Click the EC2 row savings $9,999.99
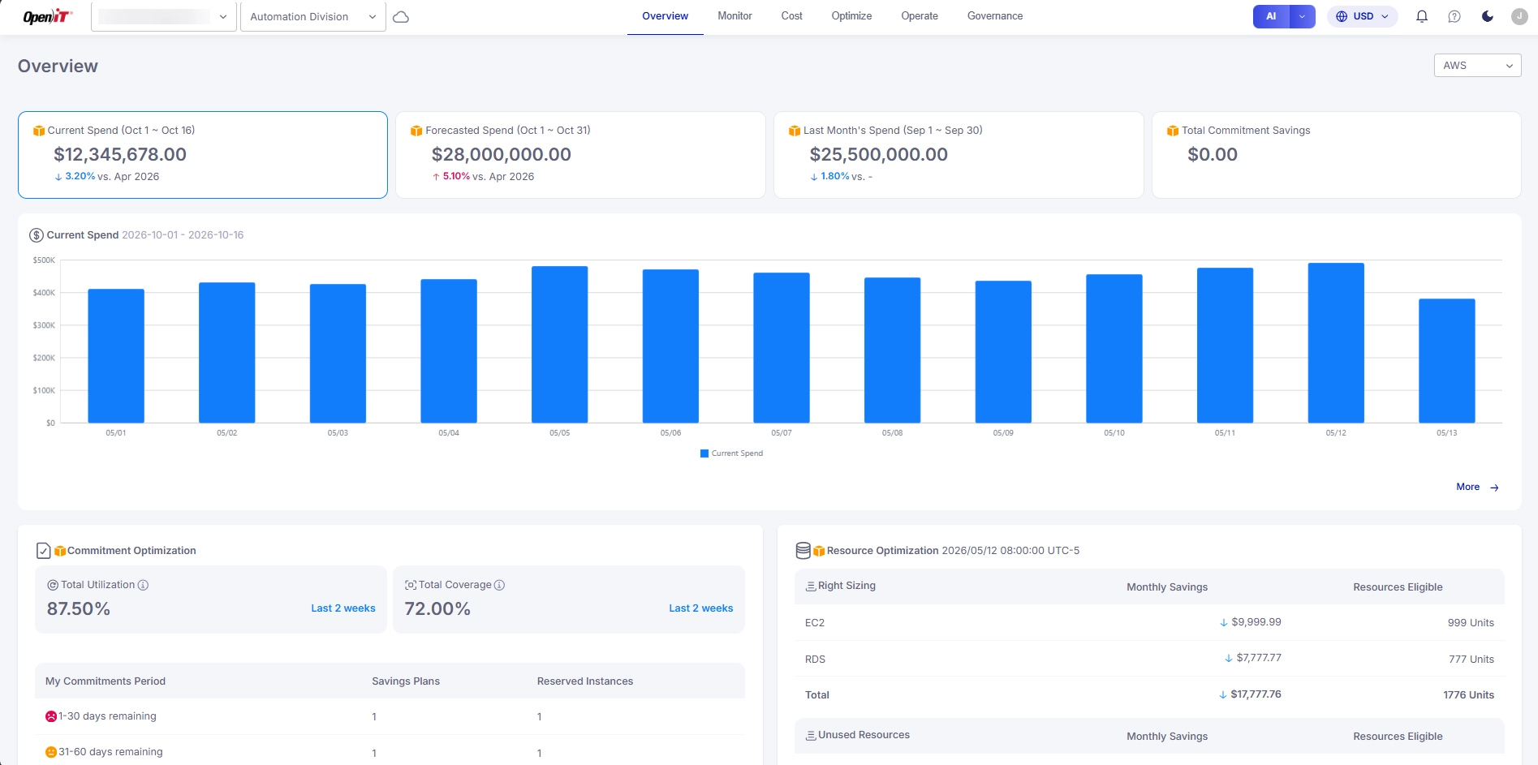Image resolution: width=1538 pixels, height=765 pixels. pos(1251,622)
